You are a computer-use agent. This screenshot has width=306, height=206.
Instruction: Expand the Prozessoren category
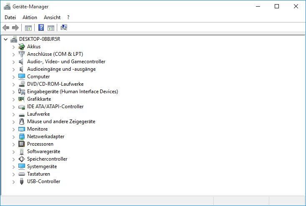point(13,144)
